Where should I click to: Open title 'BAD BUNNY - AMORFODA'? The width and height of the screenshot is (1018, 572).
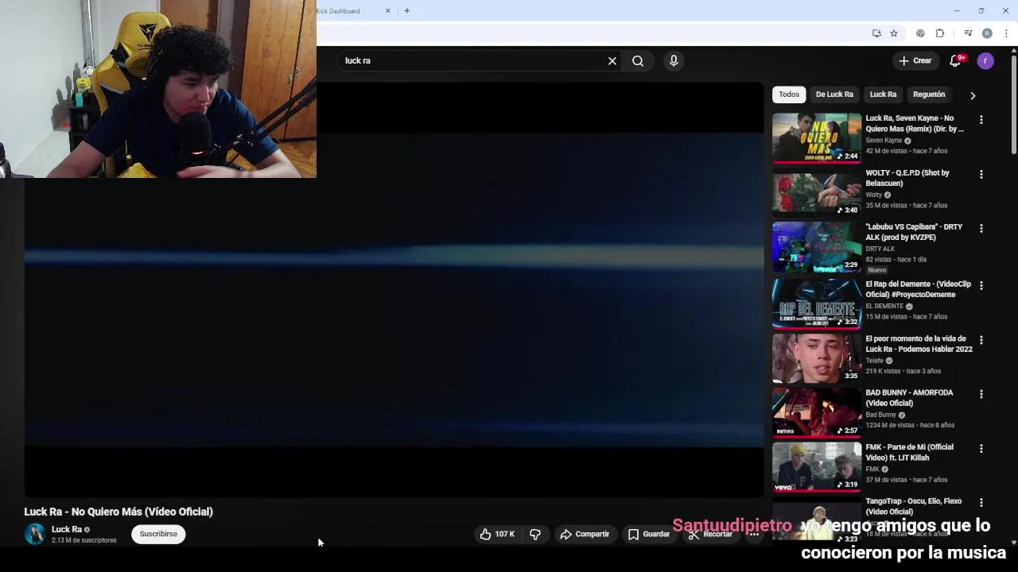[909, 398]
